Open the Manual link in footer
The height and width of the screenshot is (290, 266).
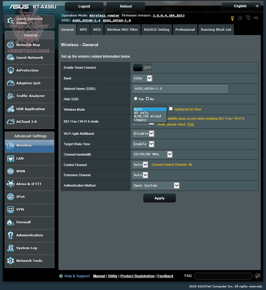[x=99, y=276]
